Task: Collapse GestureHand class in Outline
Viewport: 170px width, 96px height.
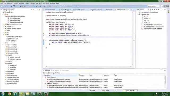Action: (138, 14)
